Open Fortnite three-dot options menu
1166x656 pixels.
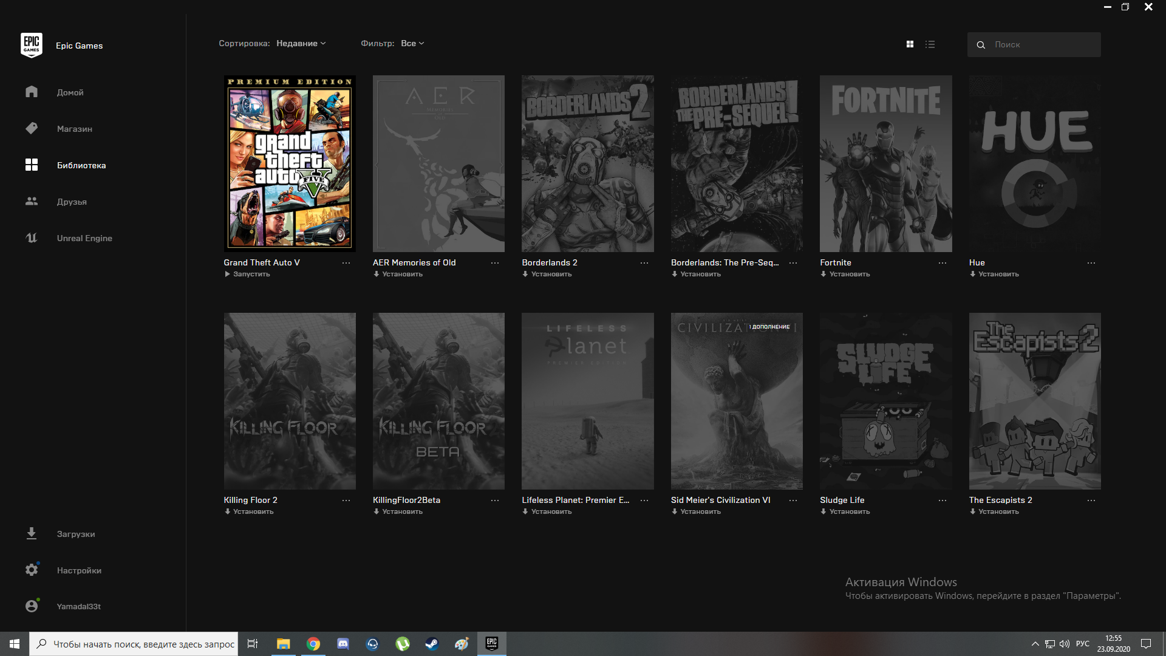[942, 263]
